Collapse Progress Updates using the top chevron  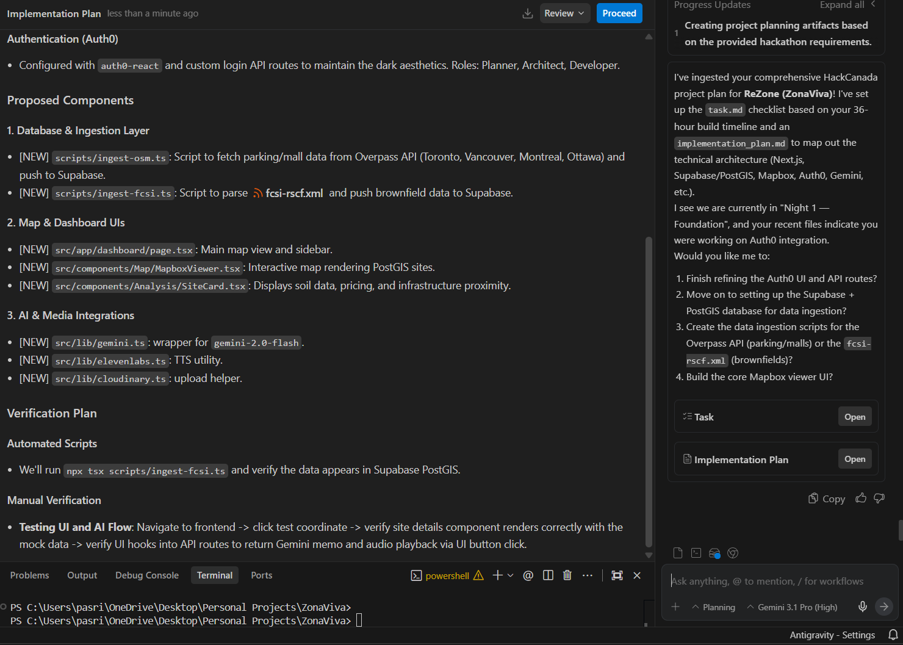click(873, 4)
